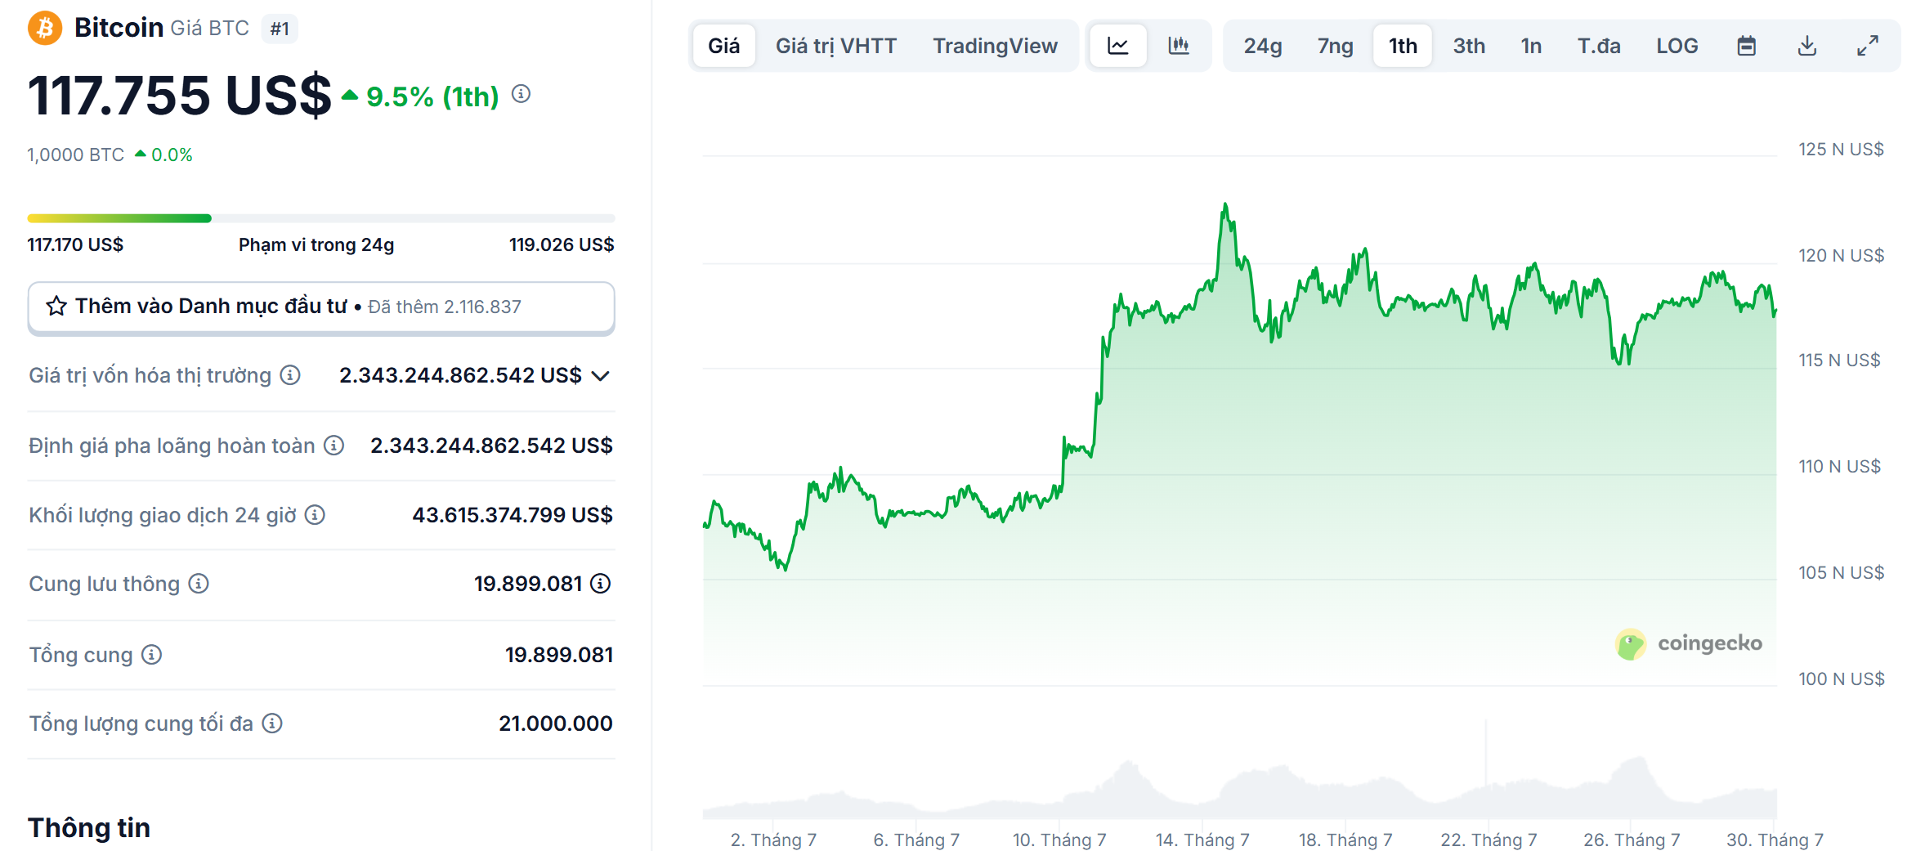Click the 26. Tháng 7 axis label
The height and width of the screenshot is (851, 1925).
tap(1632, 840)
